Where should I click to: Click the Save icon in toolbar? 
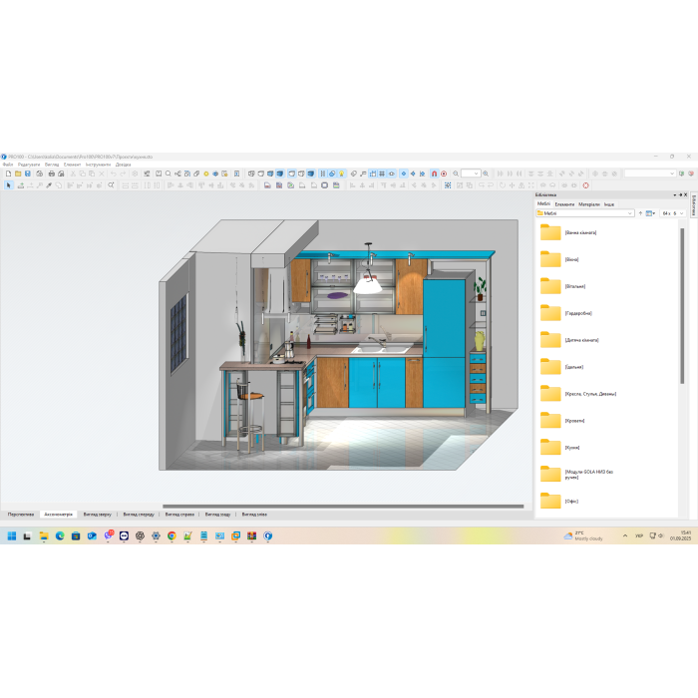coord(28,174)
